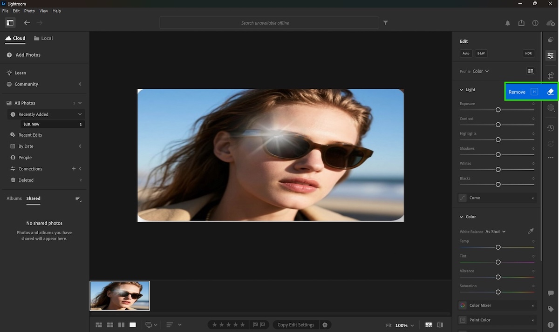
Task: Open the Versions history icon
Action: [551, 128]
